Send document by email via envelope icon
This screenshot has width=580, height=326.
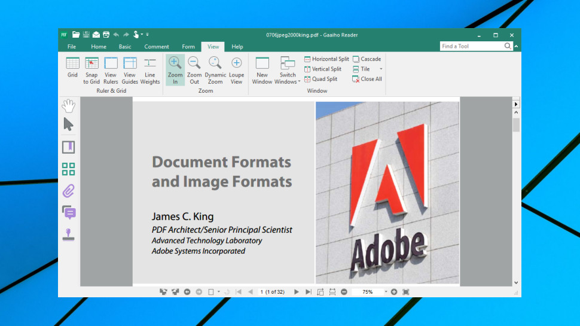96,35
